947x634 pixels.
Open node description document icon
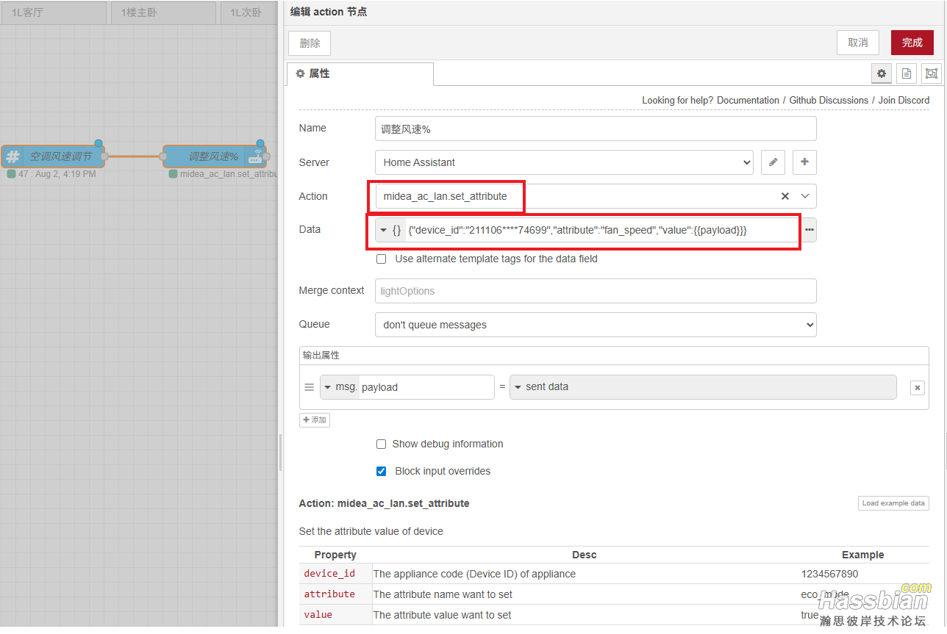907,73
